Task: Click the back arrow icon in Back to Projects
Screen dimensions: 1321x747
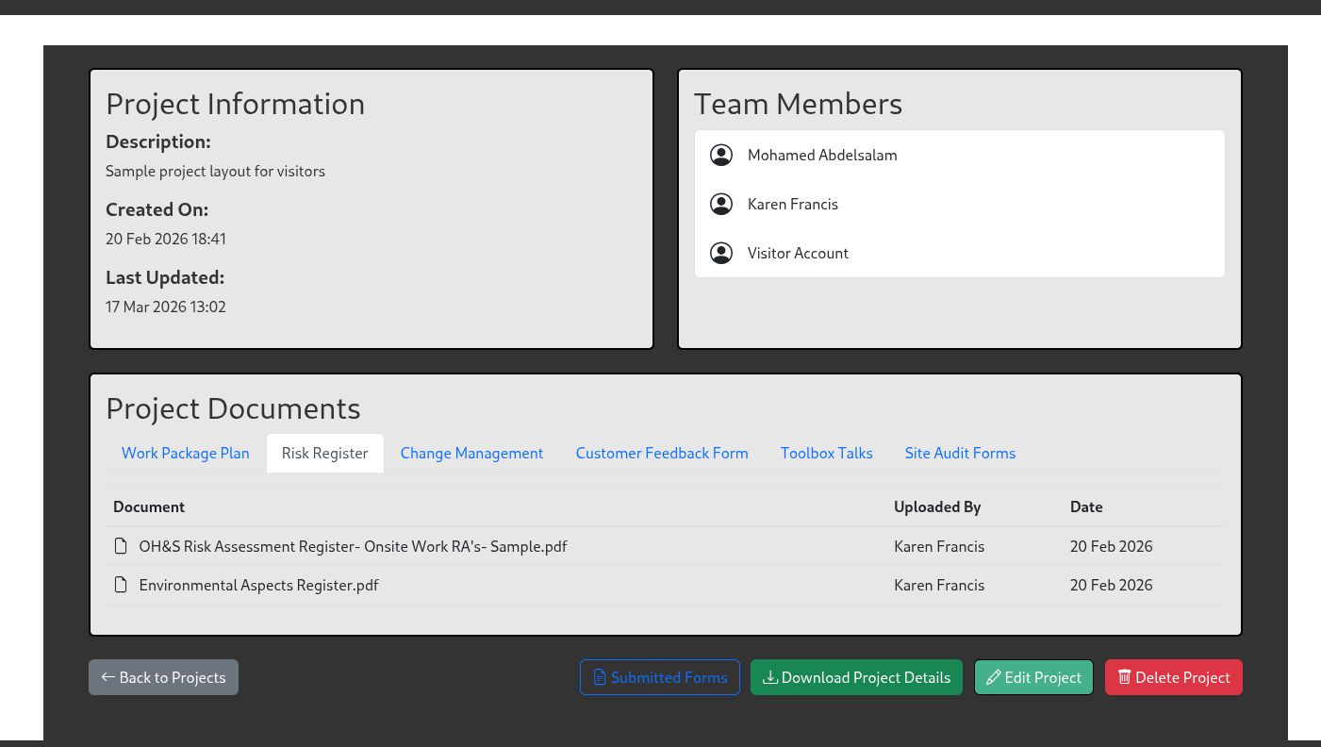Action: 108,677
